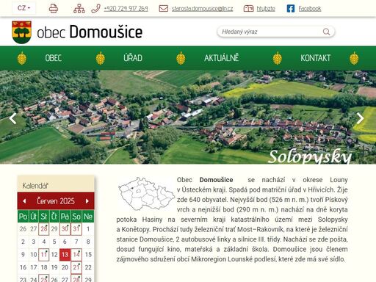Open the CZ language dropdown
The width and height of the screenshot is (376, 282).
[x=23, y=8]
